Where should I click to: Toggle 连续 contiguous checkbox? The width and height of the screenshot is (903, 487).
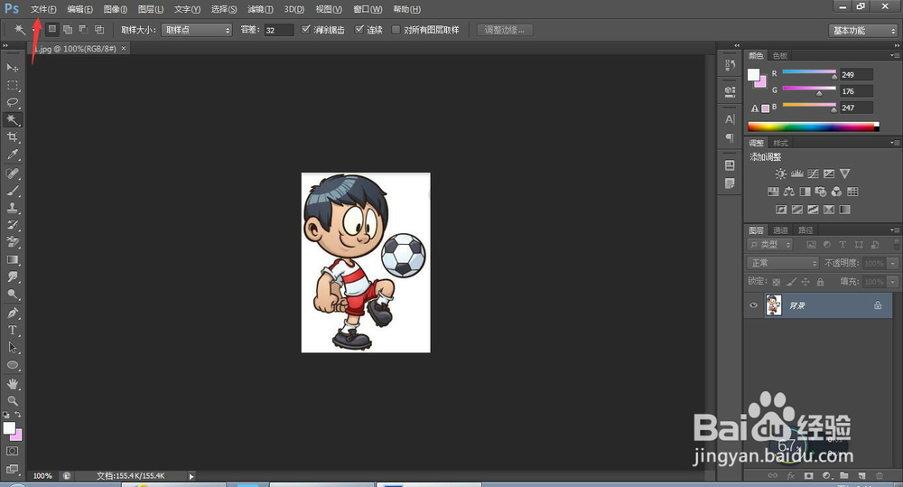click(359, 30)
